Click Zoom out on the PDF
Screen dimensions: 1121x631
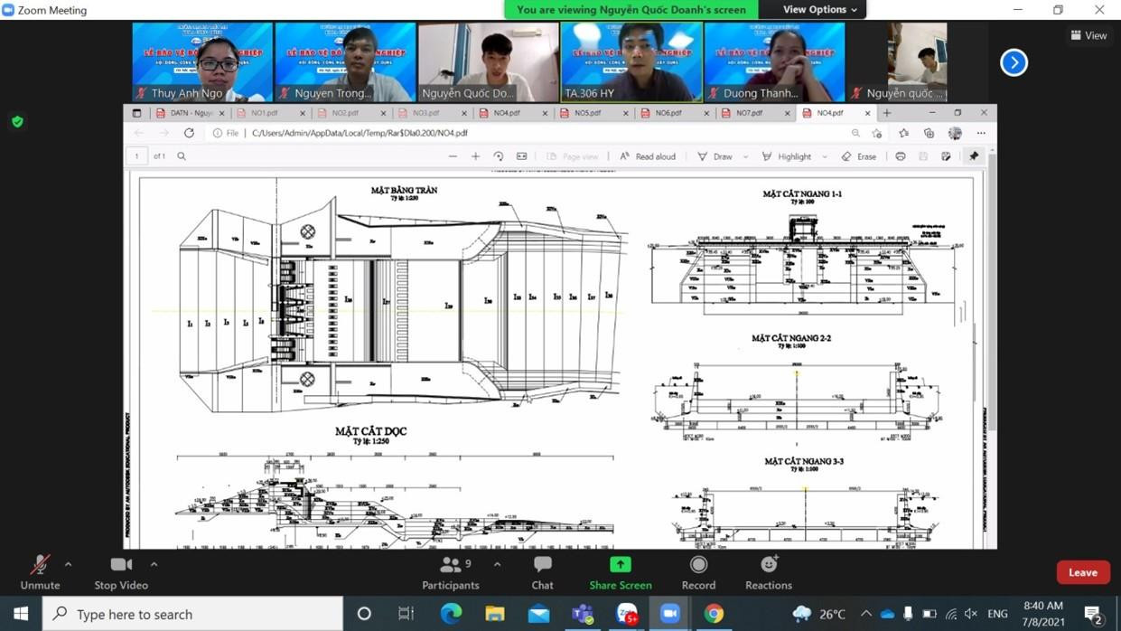tap(452, 155)
